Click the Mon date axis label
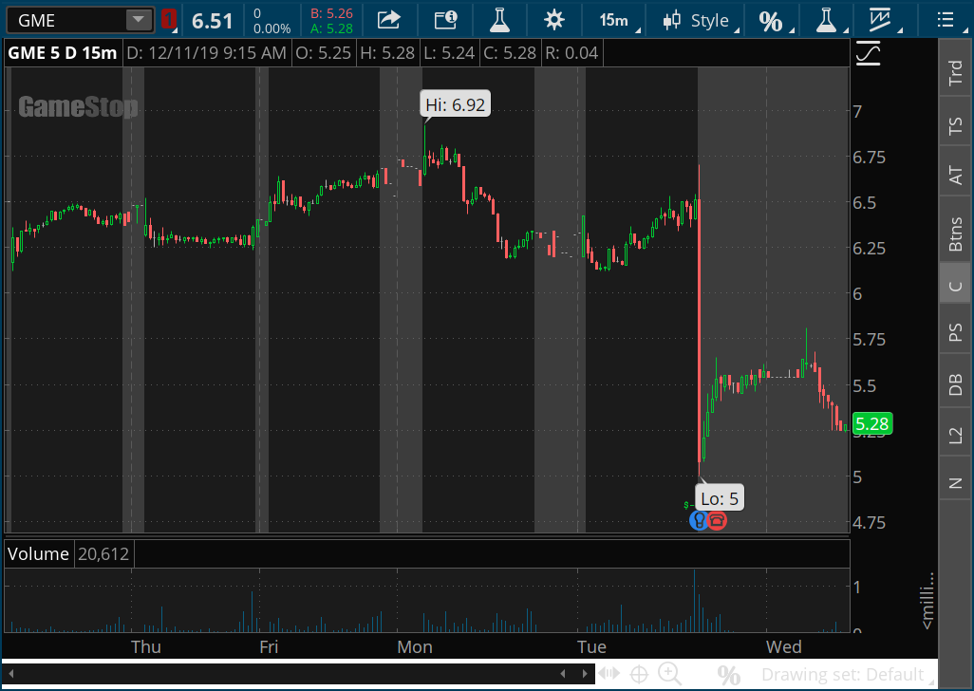This screenshot has width=974, height=691. click(415, 647)
